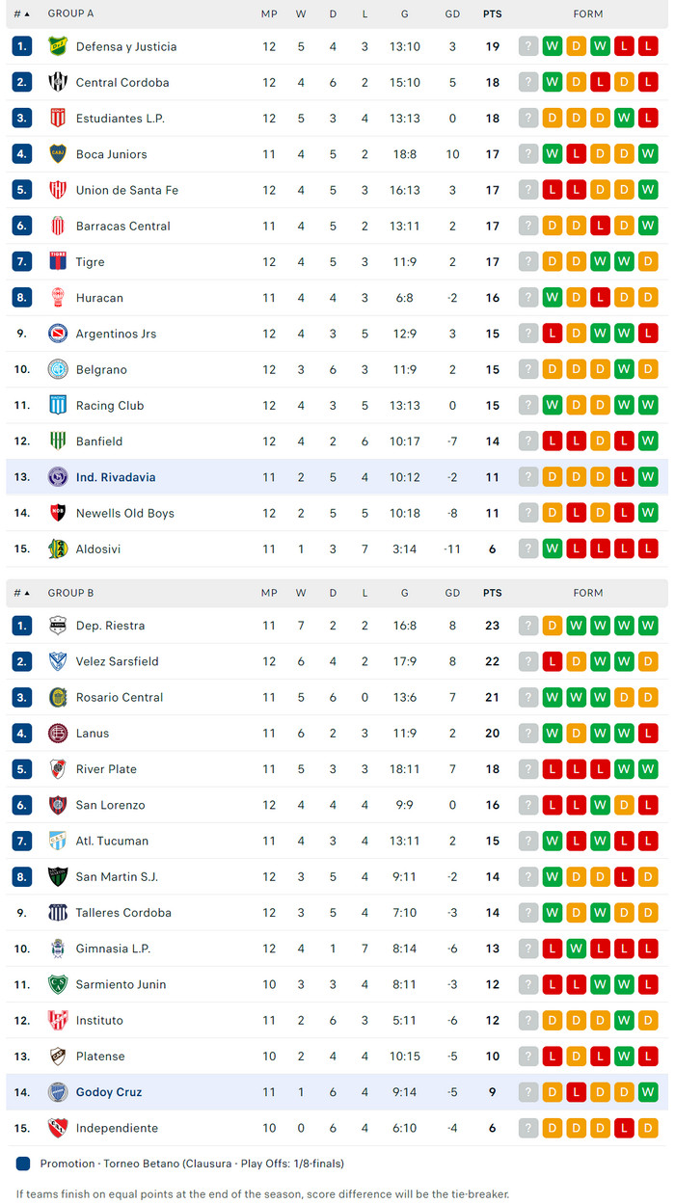Click the Boca Juniors club crest
The width and height of the screenshot is (675, 1204).
[58, 154]
